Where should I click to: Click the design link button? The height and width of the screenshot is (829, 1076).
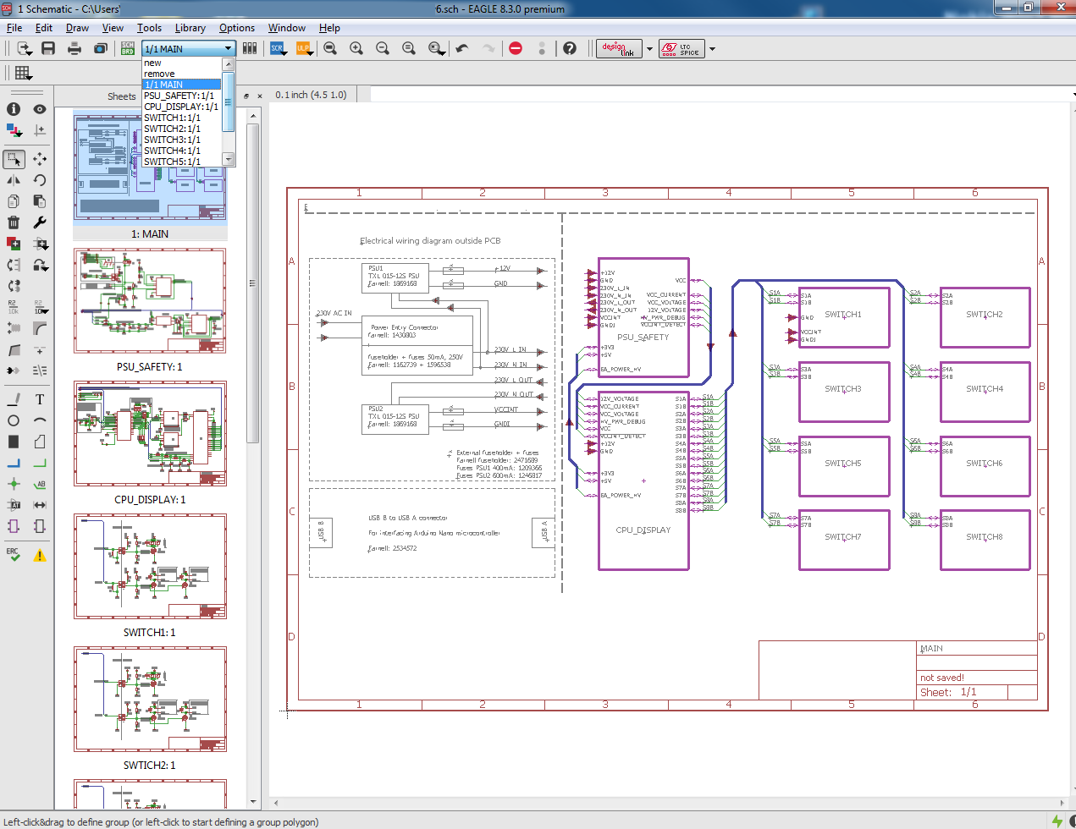[618, 48]
